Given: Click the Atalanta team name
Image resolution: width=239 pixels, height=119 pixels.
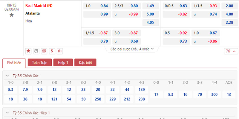Looking at the screenshot, I should click(x=33, y=13).
